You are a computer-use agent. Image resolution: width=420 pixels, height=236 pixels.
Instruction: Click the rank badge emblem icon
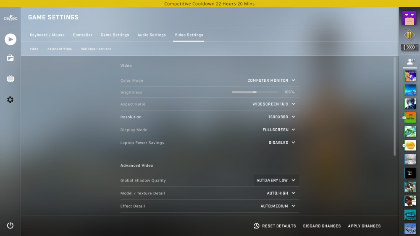pos(409,35)
